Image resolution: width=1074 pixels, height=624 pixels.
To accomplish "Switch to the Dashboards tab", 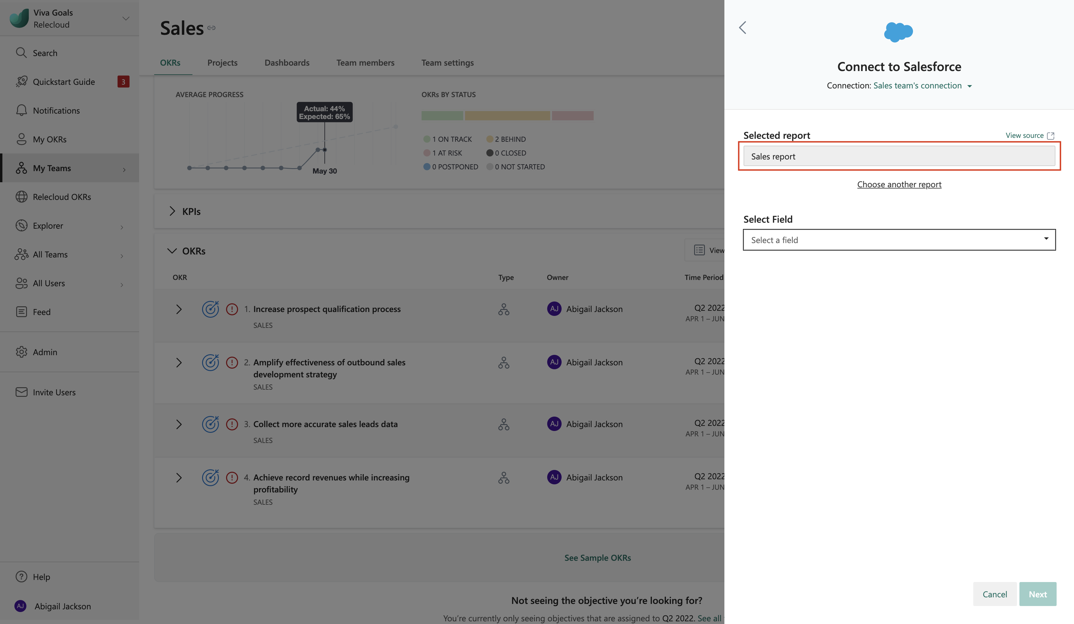I will 287,63.
